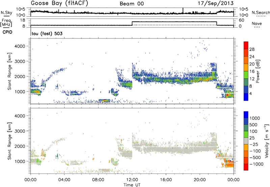Click the dark green 8–12 dB Power segment
Screen dimensions: 270x187
246,82
